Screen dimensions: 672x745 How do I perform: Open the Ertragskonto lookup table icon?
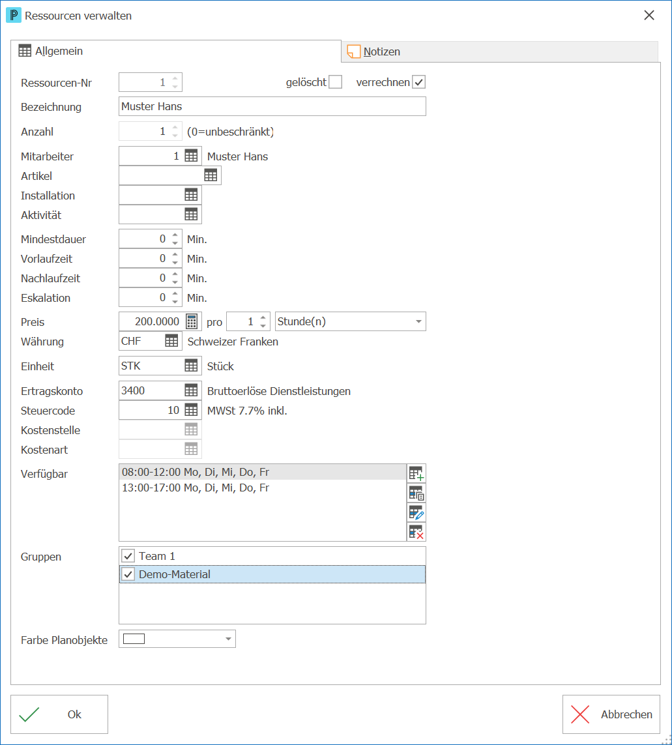[191, 390]
